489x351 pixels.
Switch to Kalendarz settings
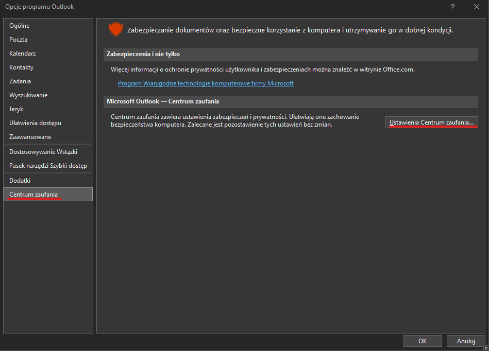click(23, 54)
